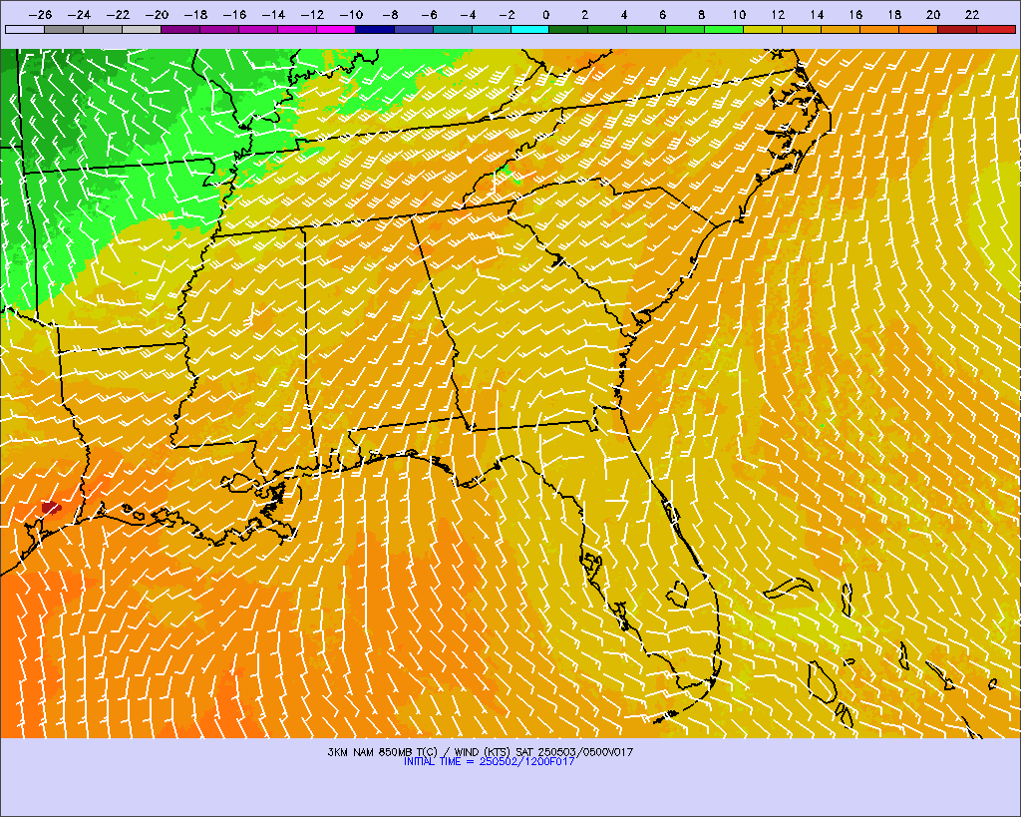Select the positive 18 scale label
The height and width of the screenshot is (817, 1021).
894,14
